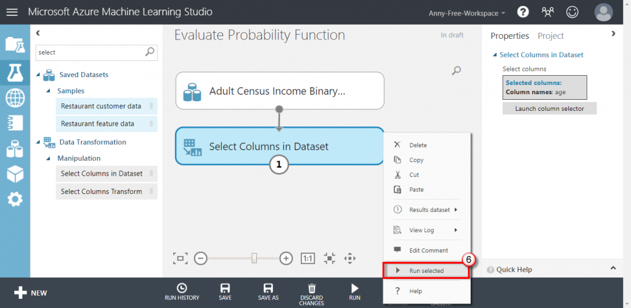Choose Edit Comment in context menu
This screenshot has width=631, height=308.
pos(427,250)
